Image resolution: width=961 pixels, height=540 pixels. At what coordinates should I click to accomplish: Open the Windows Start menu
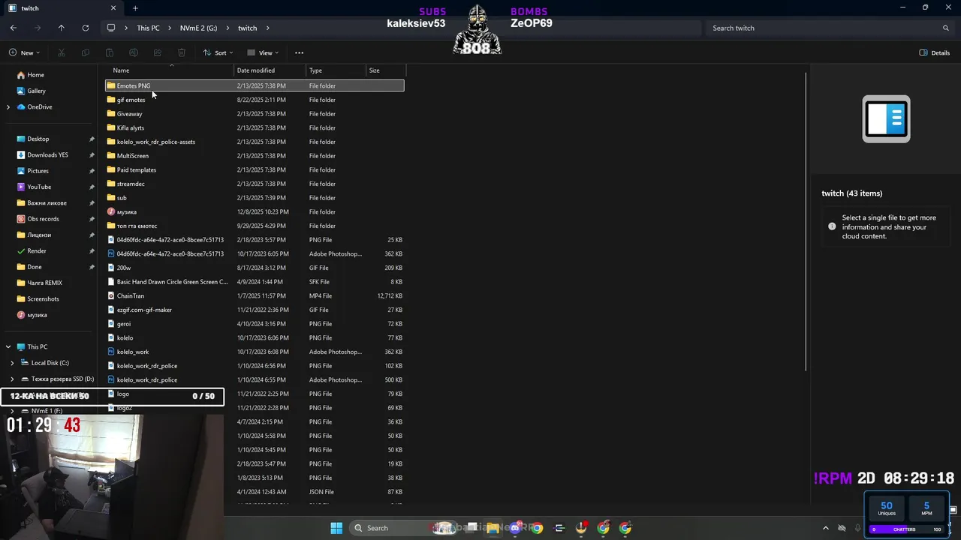click(x=336, y=528)
